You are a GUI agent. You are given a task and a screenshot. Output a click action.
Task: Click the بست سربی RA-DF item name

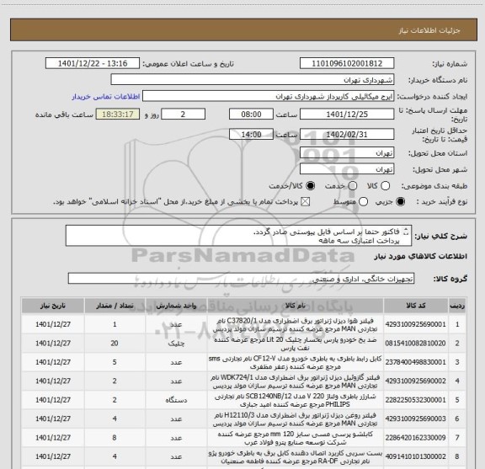tap(295, 456)
